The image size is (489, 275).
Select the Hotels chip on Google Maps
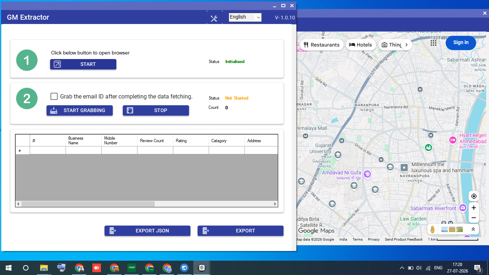click(361, 45)
